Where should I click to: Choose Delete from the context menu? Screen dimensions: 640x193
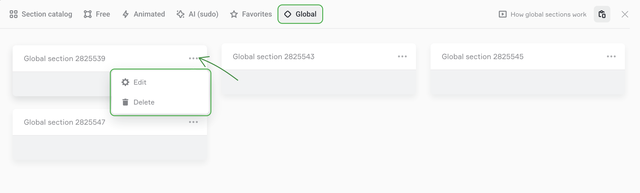pos(144,102)
